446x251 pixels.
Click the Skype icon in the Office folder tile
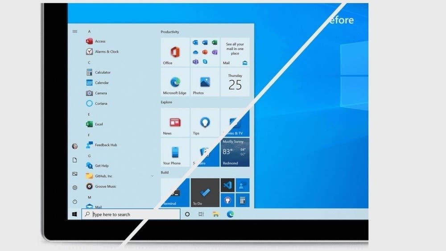pos(205,62)
